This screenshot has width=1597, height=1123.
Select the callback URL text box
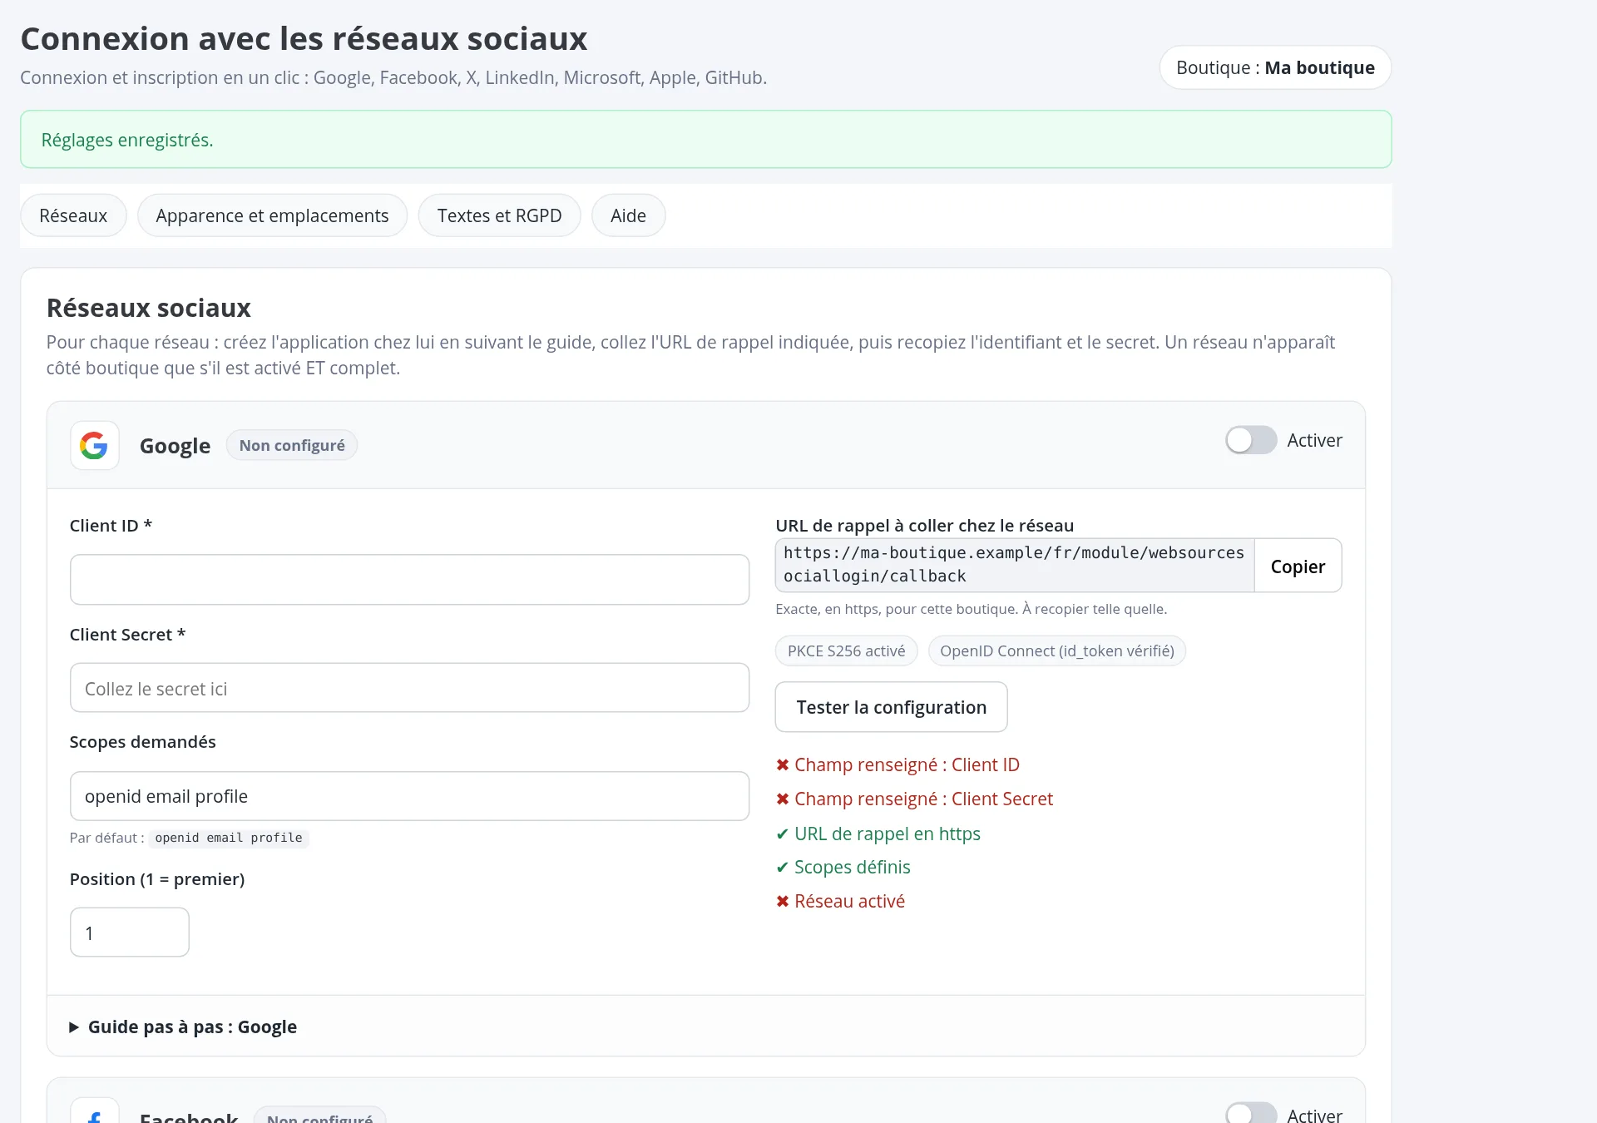pos(1014,565)
